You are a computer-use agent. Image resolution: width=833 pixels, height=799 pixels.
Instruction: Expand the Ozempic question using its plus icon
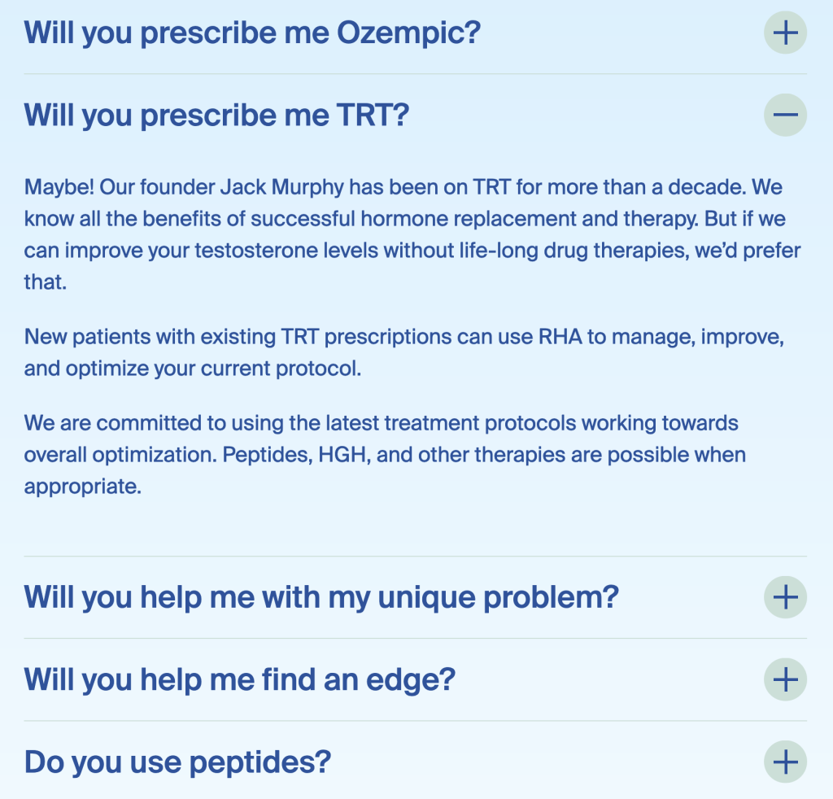click(785, 33)
